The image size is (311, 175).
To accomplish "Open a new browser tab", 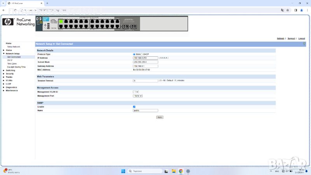I will (47, 3).
